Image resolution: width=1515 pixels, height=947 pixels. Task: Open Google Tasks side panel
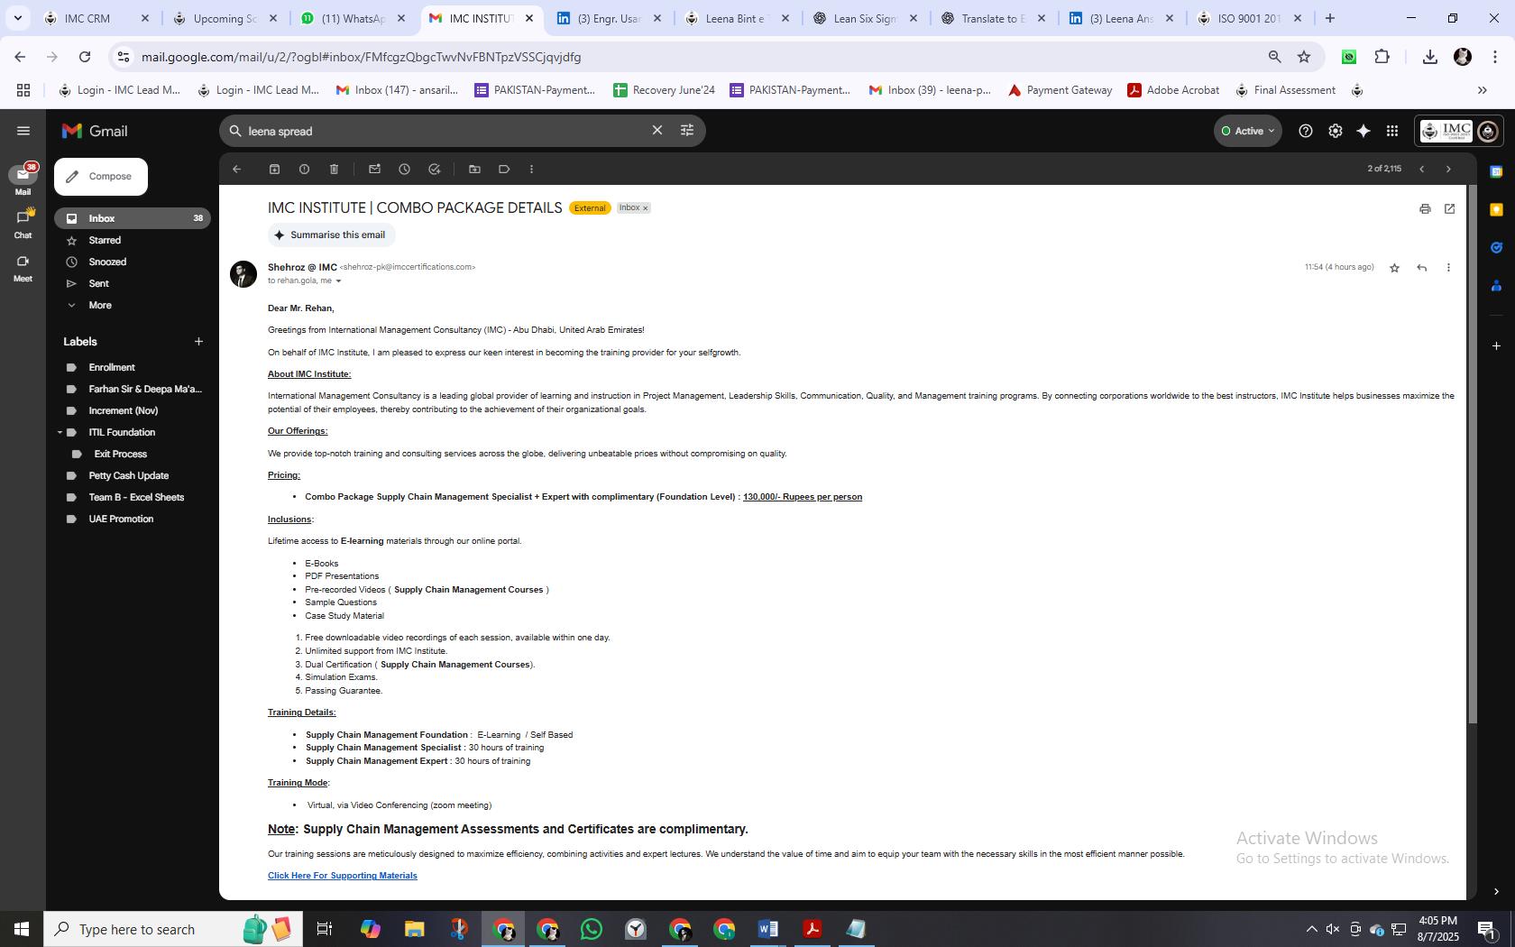(x=1496, y=247)
